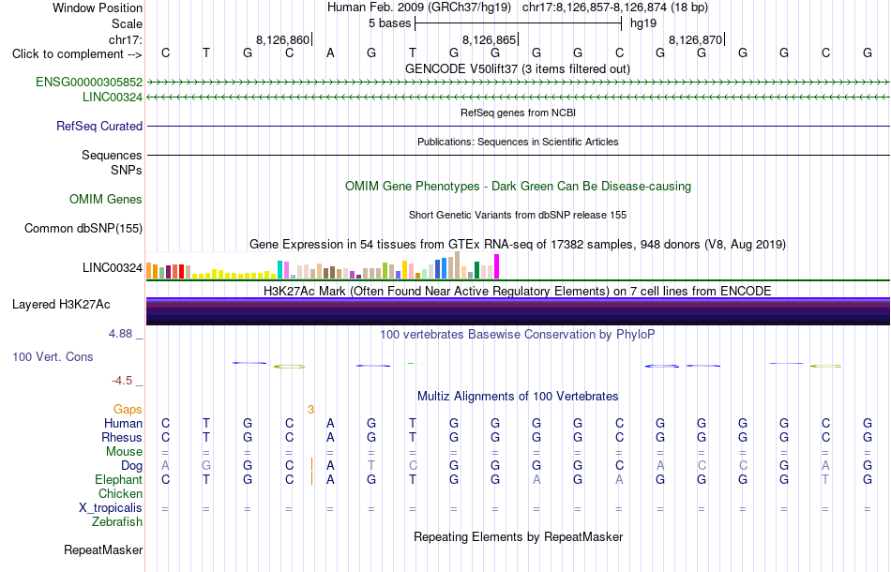The image size is (891, 572).
Task: Select the RefSeq Curated track label
Action: [99, 126]
